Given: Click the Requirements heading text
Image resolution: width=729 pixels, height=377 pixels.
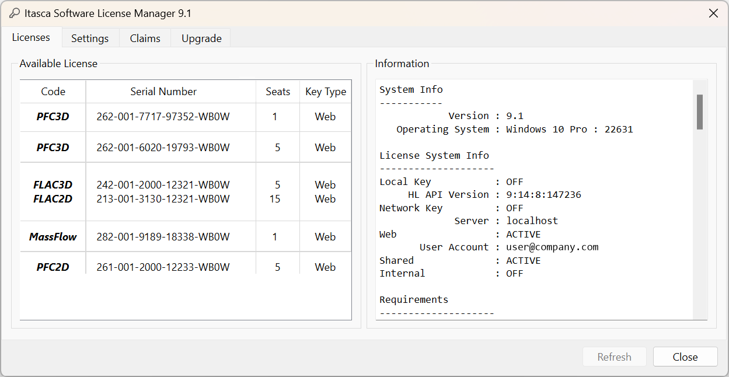Looking at the screenshot, I should [414, 300].
